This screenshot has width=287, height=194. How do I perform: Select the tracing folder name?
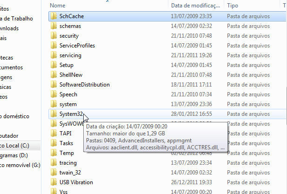coord(68,163)
